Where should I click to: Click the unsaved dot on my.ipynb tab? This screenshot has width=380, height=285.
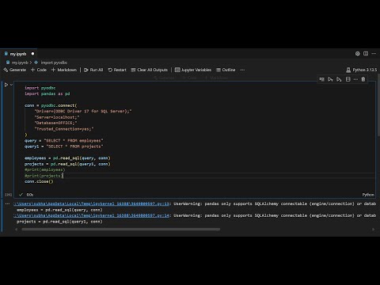[x=32, y=54]
